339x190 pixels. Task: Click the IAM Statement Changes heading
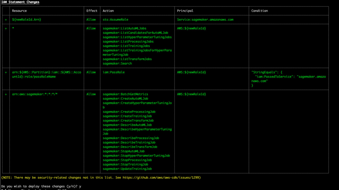pyautogui.click(x=20, y=2)
